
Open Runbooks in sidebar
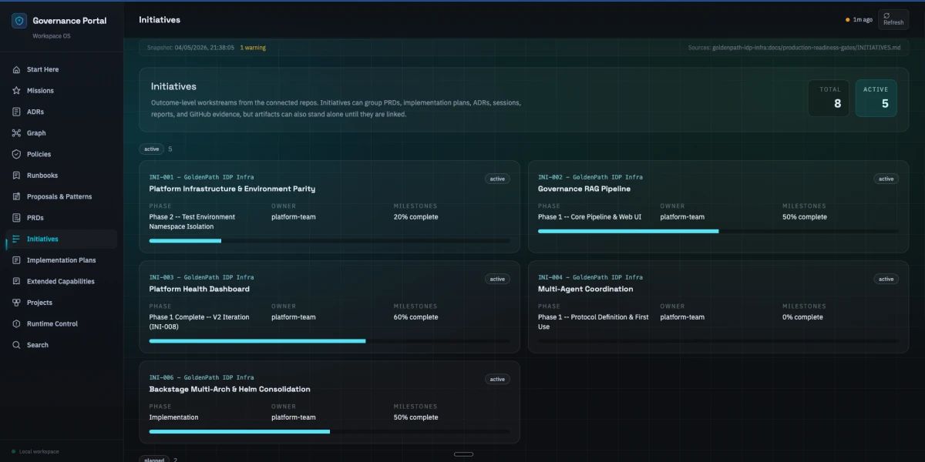click(x=62, y=176)
